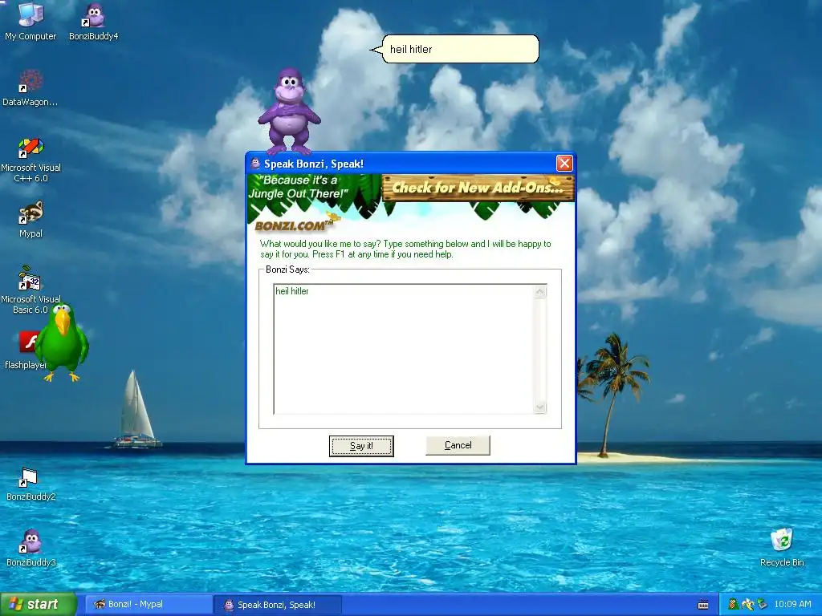Image resolution: width=822 pixels, height=616 pixels.
Task: Select the BonziBuddy2 desktop shortcut
Action: (31, 484)
